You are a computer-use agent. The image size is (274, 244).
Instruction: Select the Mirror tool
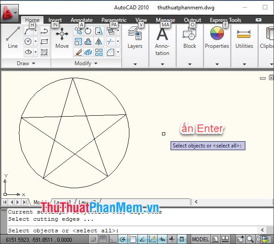click(99, 42)
